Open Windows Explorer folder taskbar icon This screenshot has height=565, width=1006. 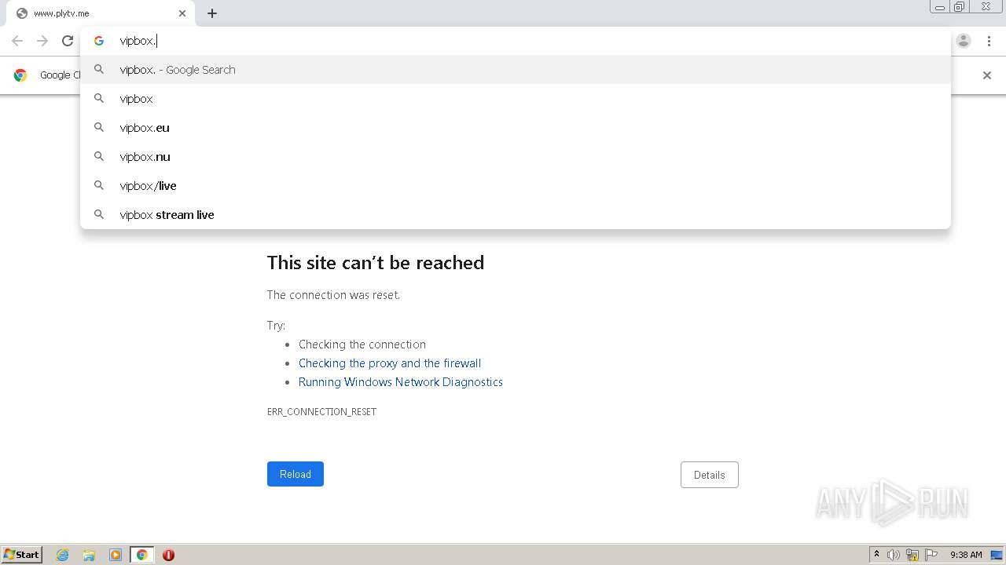[89, 555]
